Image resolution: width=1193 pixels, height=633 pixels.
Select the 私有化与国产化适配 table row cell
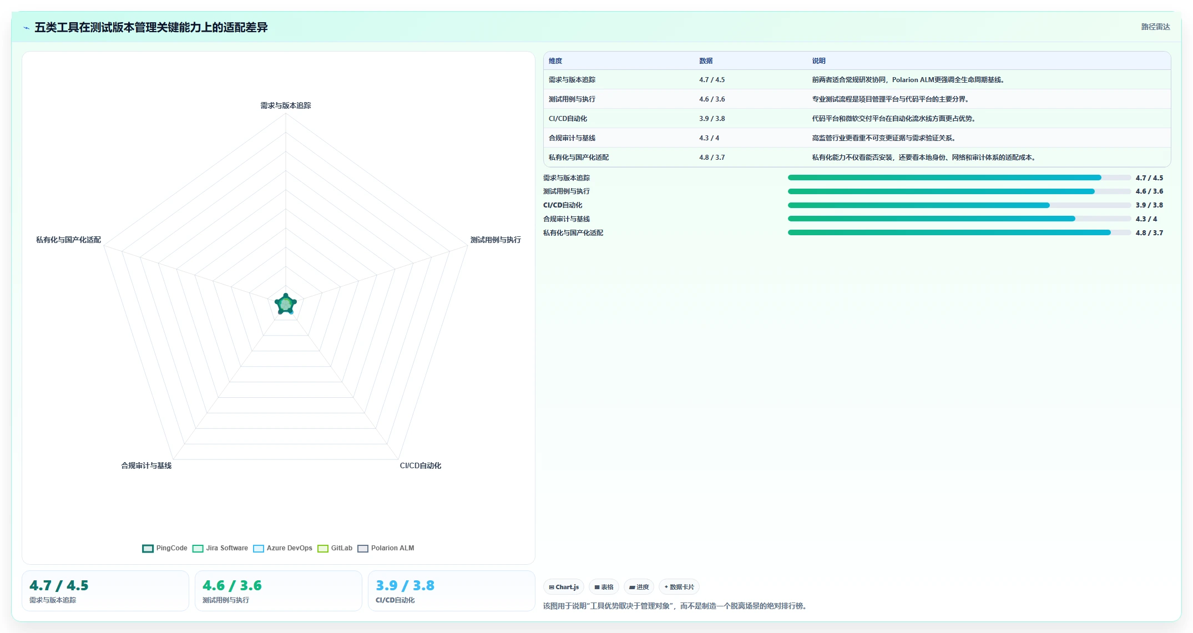[x=579, y=158]
